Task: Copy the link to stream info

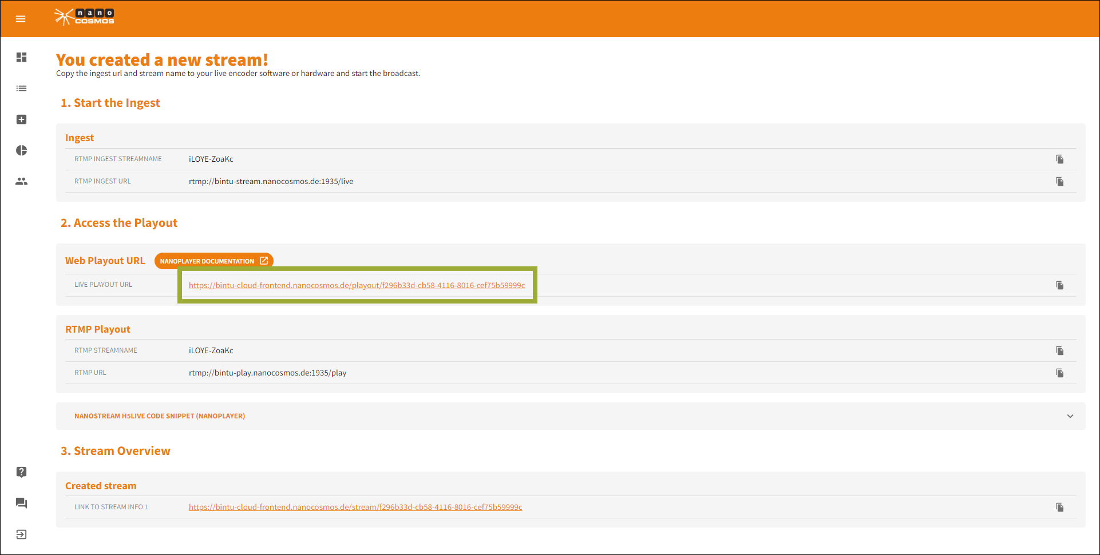Action: pos(1059,508)
